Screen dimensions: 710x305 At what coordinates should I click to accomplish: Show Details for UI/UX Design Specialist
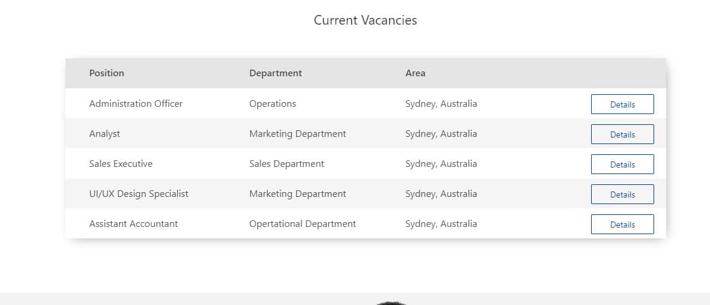622,194
